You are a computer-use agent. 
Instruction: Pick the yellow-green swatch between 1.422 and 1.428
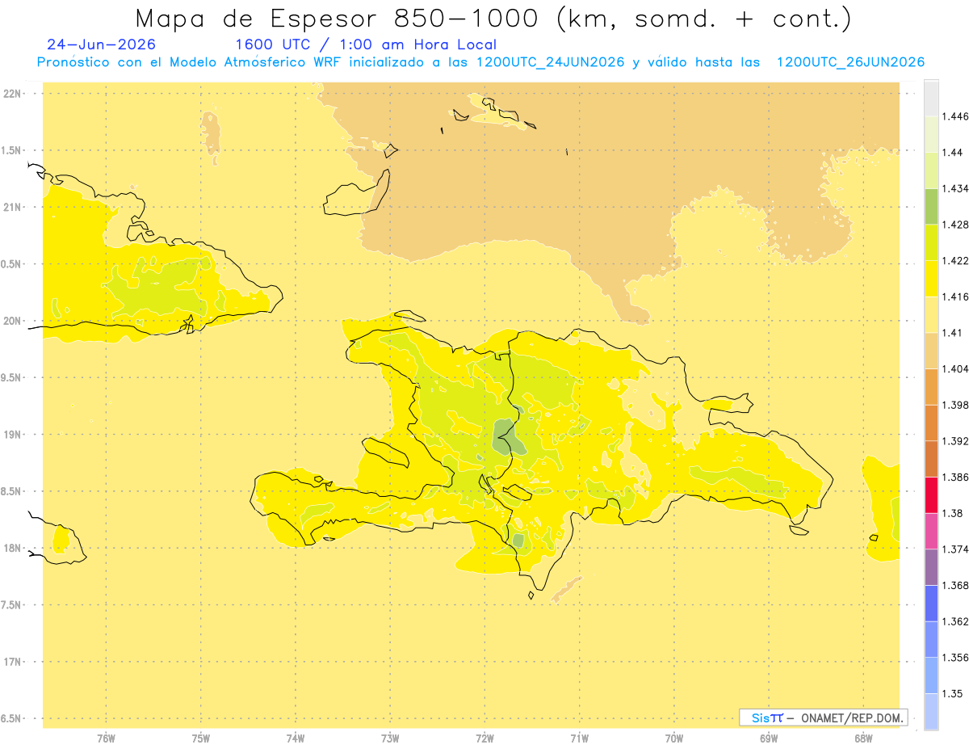[931, 242]
